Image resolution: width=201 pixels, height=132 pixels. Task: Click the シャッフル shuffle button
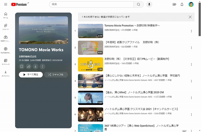(x=56, y=75)
